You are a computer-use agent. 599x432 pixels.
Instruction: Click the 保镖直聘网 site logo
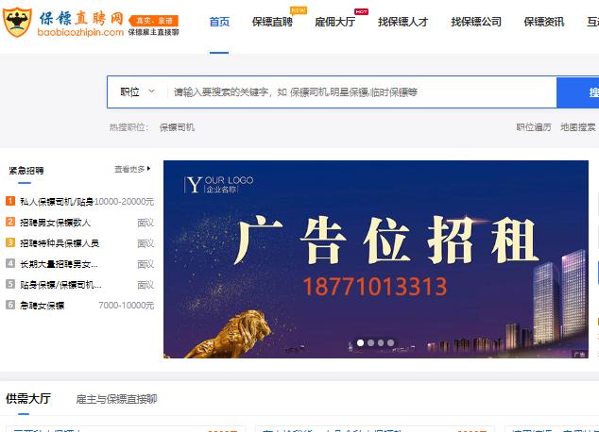click(x=66, y=22)
